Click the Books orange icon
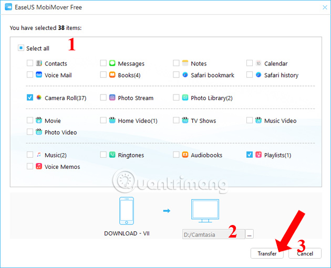 [112, 74]
